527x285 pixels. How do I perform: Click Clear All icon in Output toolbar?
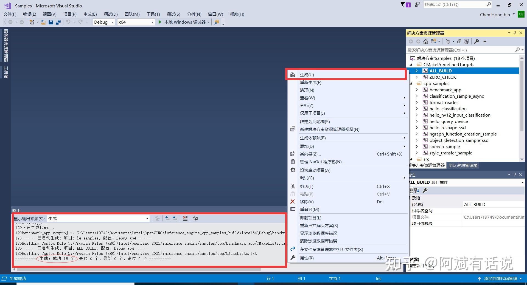185,218
